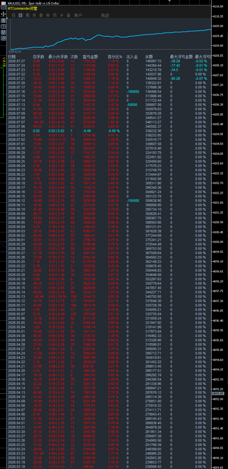Select the 年 yearly tab
Viewport: 228px width, 469px height.
pos(48,15)
